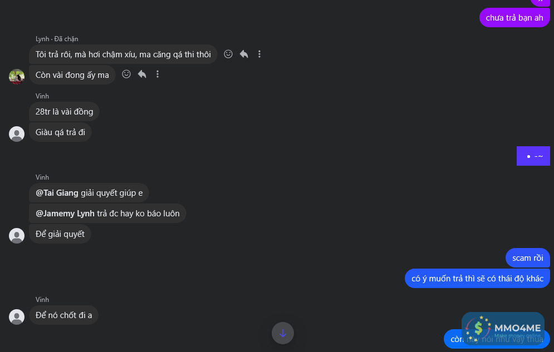The image size is (554, 352).
Task: Add emoji reaction to "Còn vài đong ấy ma"
Action: pyautogui.click(x=126, y=74)
